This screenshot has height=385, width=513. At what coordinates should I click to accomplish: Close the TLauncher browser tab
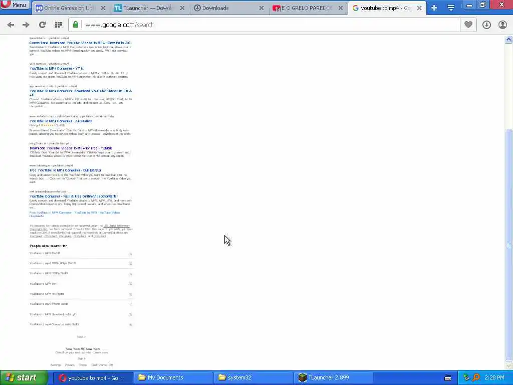pos(182,8)
